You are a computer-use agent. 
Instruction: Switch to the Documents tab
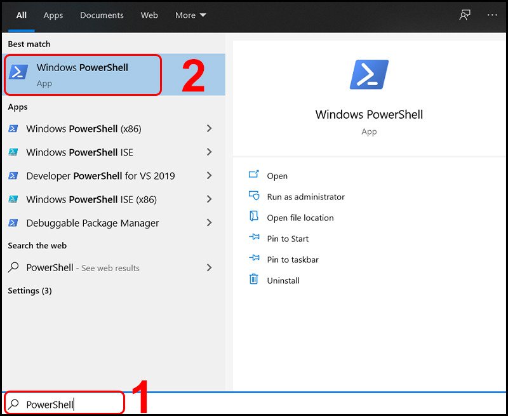tap(102, 15)
